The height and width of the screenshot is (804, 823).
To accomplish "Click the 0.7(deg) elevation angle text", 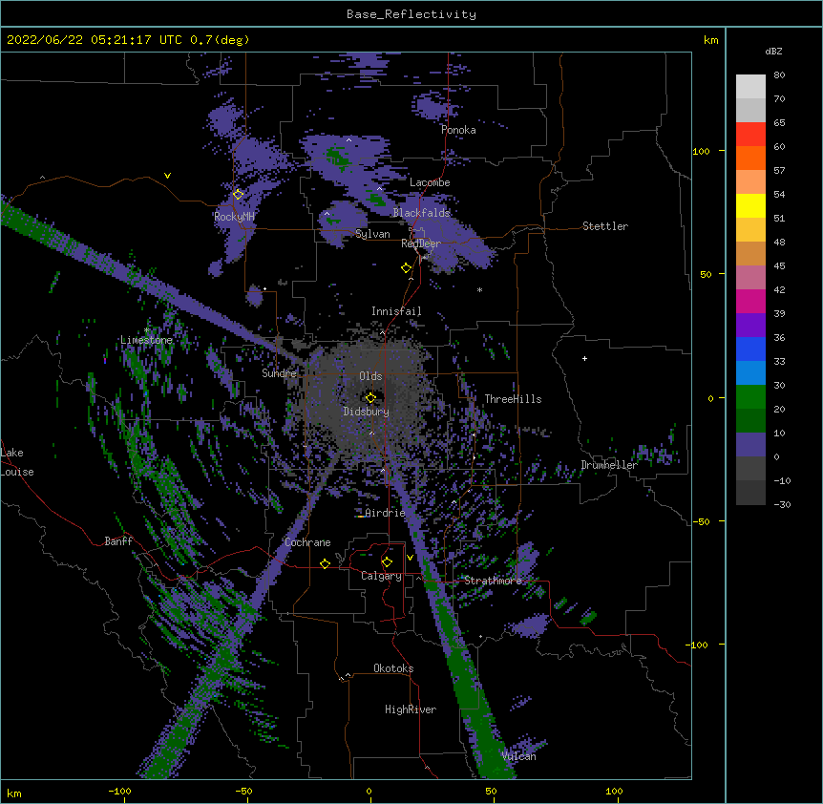I will [x=220, y=40].
